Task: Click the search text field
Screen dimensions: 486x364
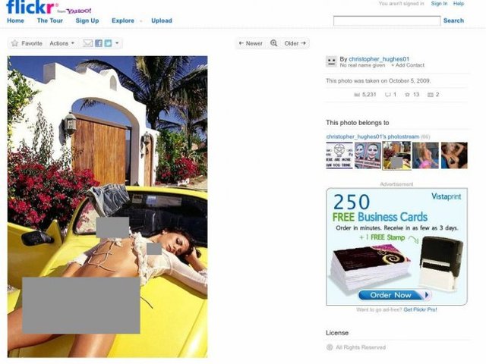Action: click(x=387, y=20)
